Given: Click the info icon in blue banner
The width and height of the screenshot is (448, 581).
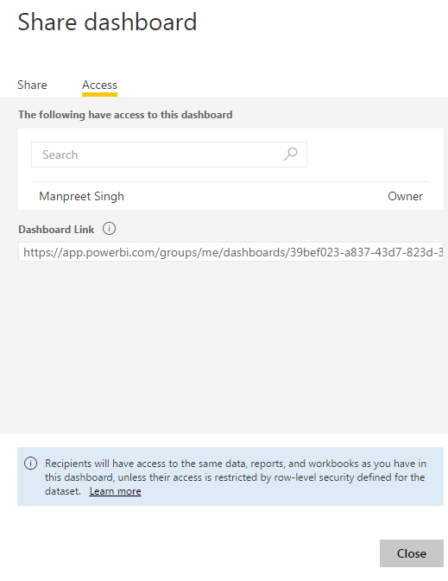Looking at the screenshot, I should 31,464.
